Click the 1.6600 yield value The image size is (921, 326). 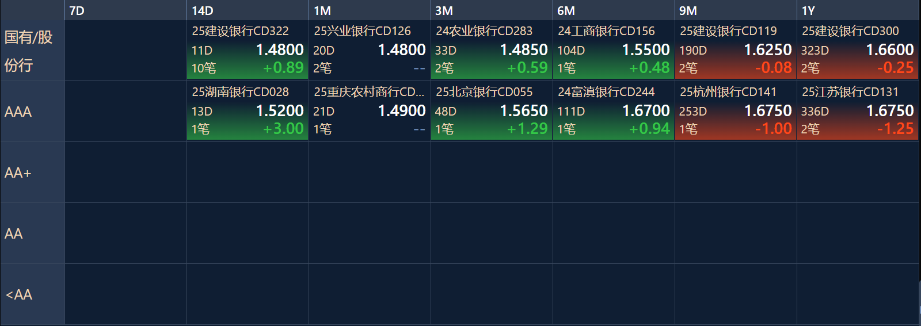pyautogui.click(x=890, y=50)
